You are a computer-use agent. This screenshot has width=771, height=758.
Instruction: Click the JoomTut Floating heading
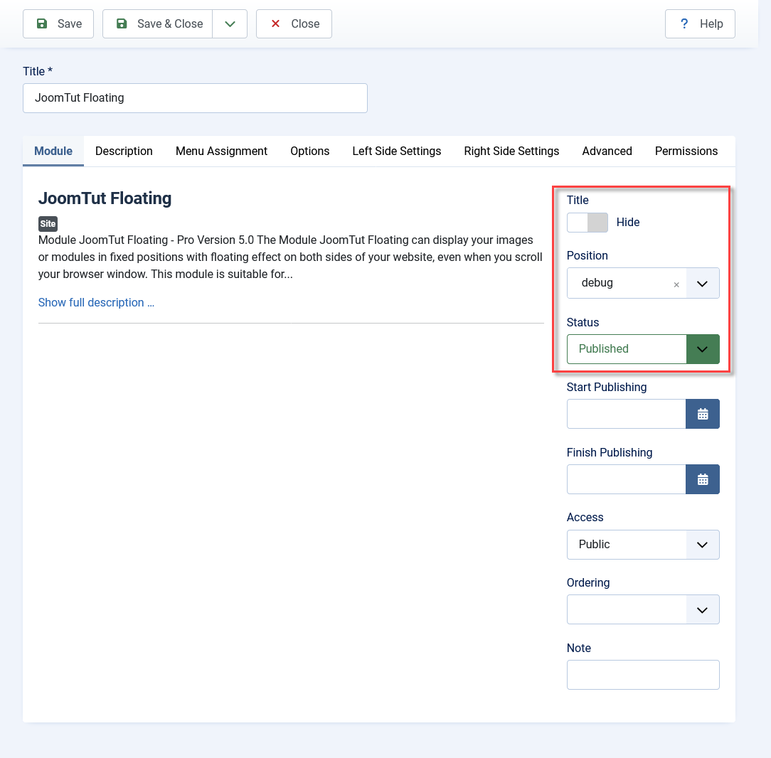point(105,198)
